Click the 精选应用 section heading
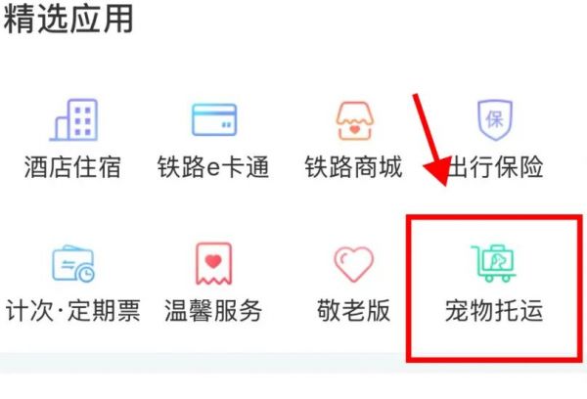The image size is (587, 399). (x=68, y=19)
